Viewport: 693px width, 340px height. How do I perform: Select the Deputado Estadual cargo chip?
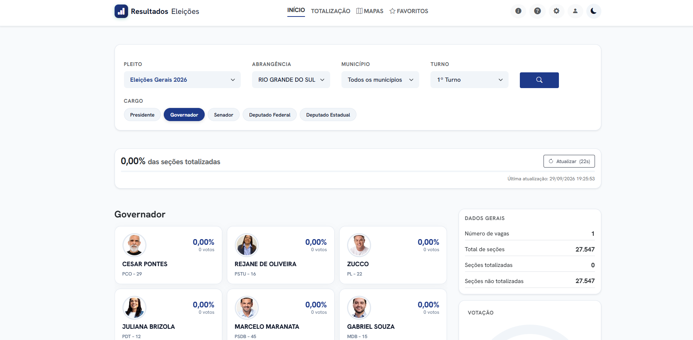click(328, 115)
